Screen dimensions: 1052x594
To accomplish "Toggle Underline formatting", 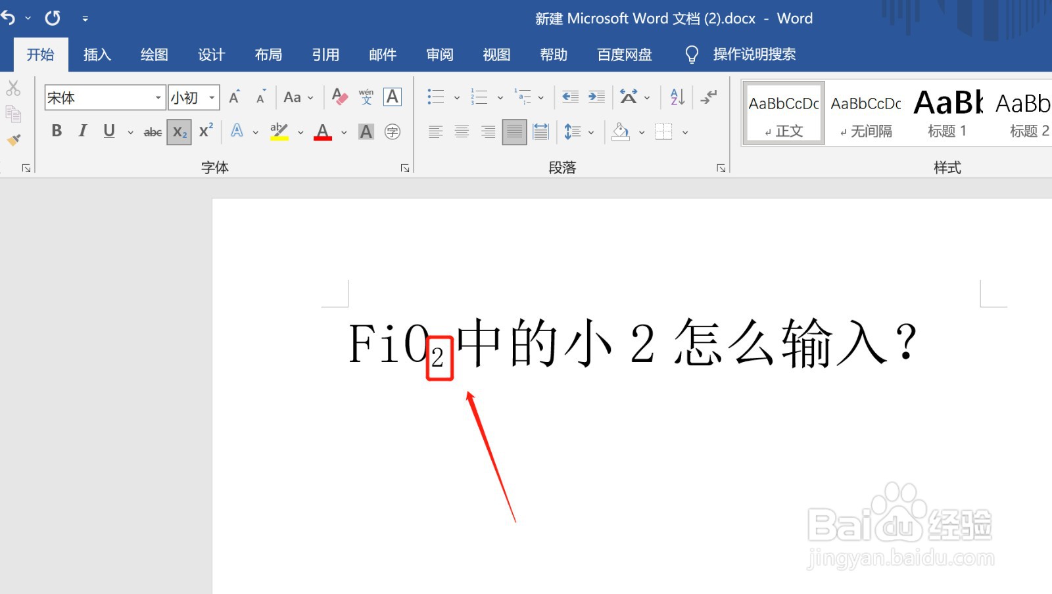I will tap(109, 131).
